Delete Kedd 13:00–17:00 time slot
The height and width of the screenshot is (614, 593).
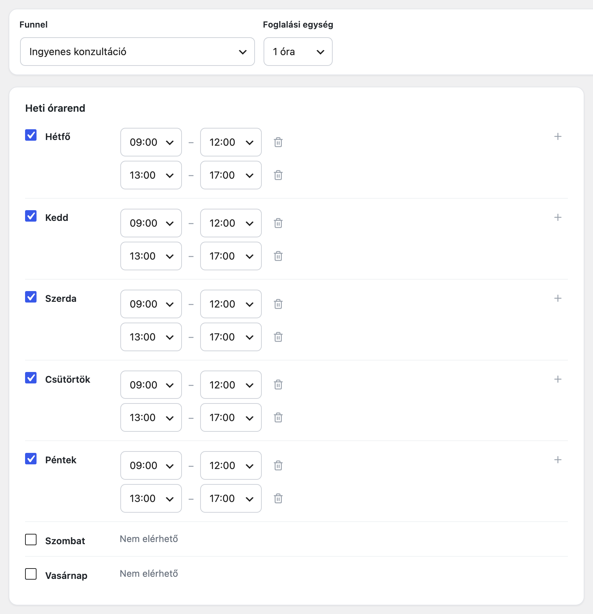point(278,256)
